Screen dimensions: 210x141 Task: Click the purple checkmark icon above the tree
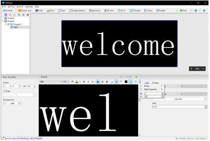tap(6, 15)
